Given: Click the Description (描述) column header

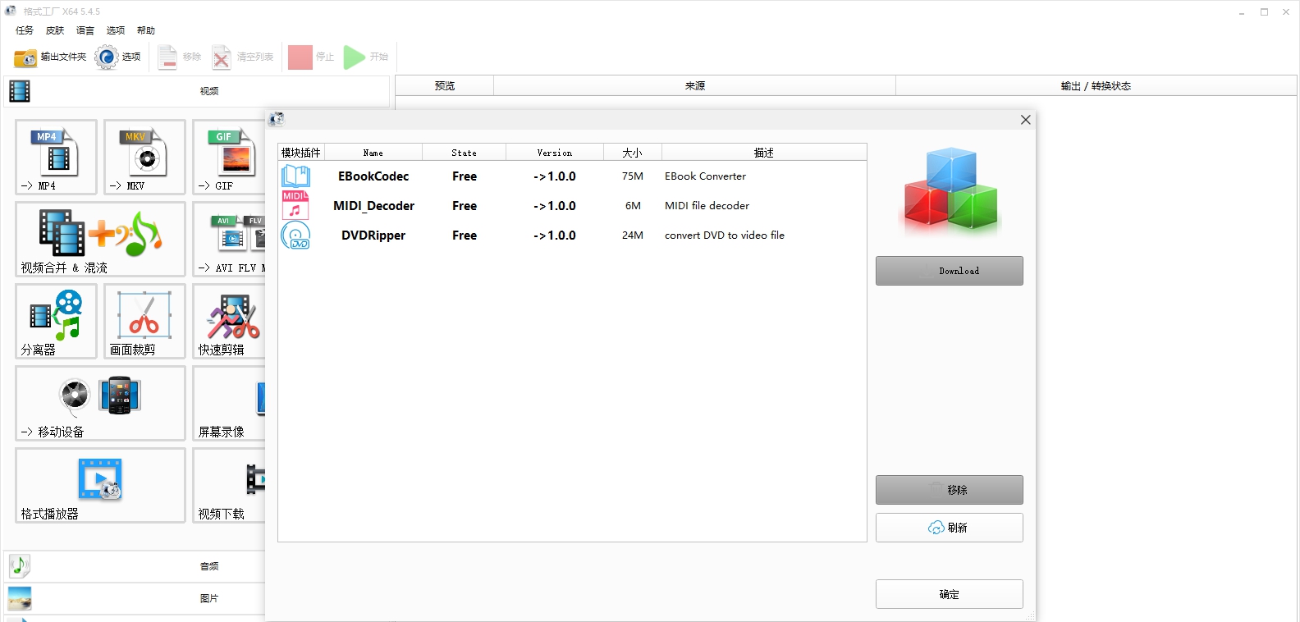Looking at the screenshot, I should pyautogui.click(x=764, y=153).
